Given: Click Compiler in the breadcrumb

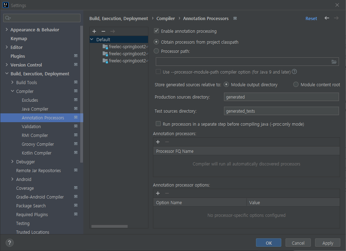Looking at the screenshot, I should [x=166, y=19].
